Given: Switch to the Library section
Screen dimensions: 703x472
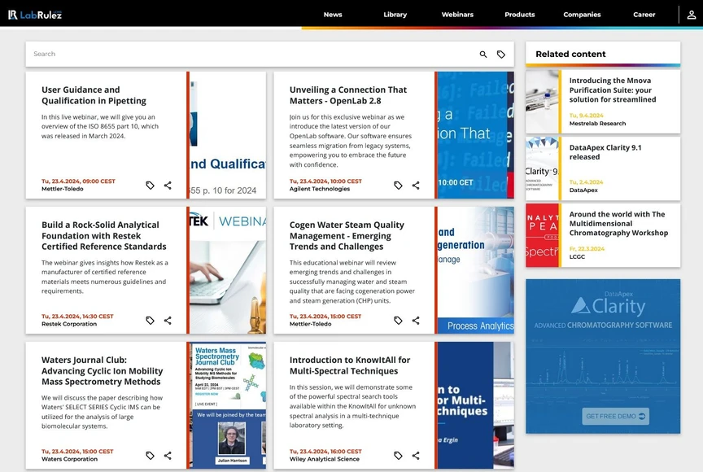Looking at the screenshot, I should point(395,14).
